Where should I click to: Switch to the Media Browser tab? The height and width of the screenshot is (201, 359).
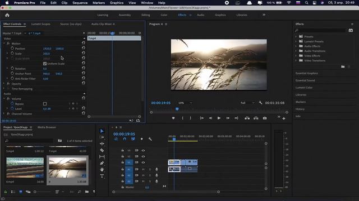coord(47,127)
